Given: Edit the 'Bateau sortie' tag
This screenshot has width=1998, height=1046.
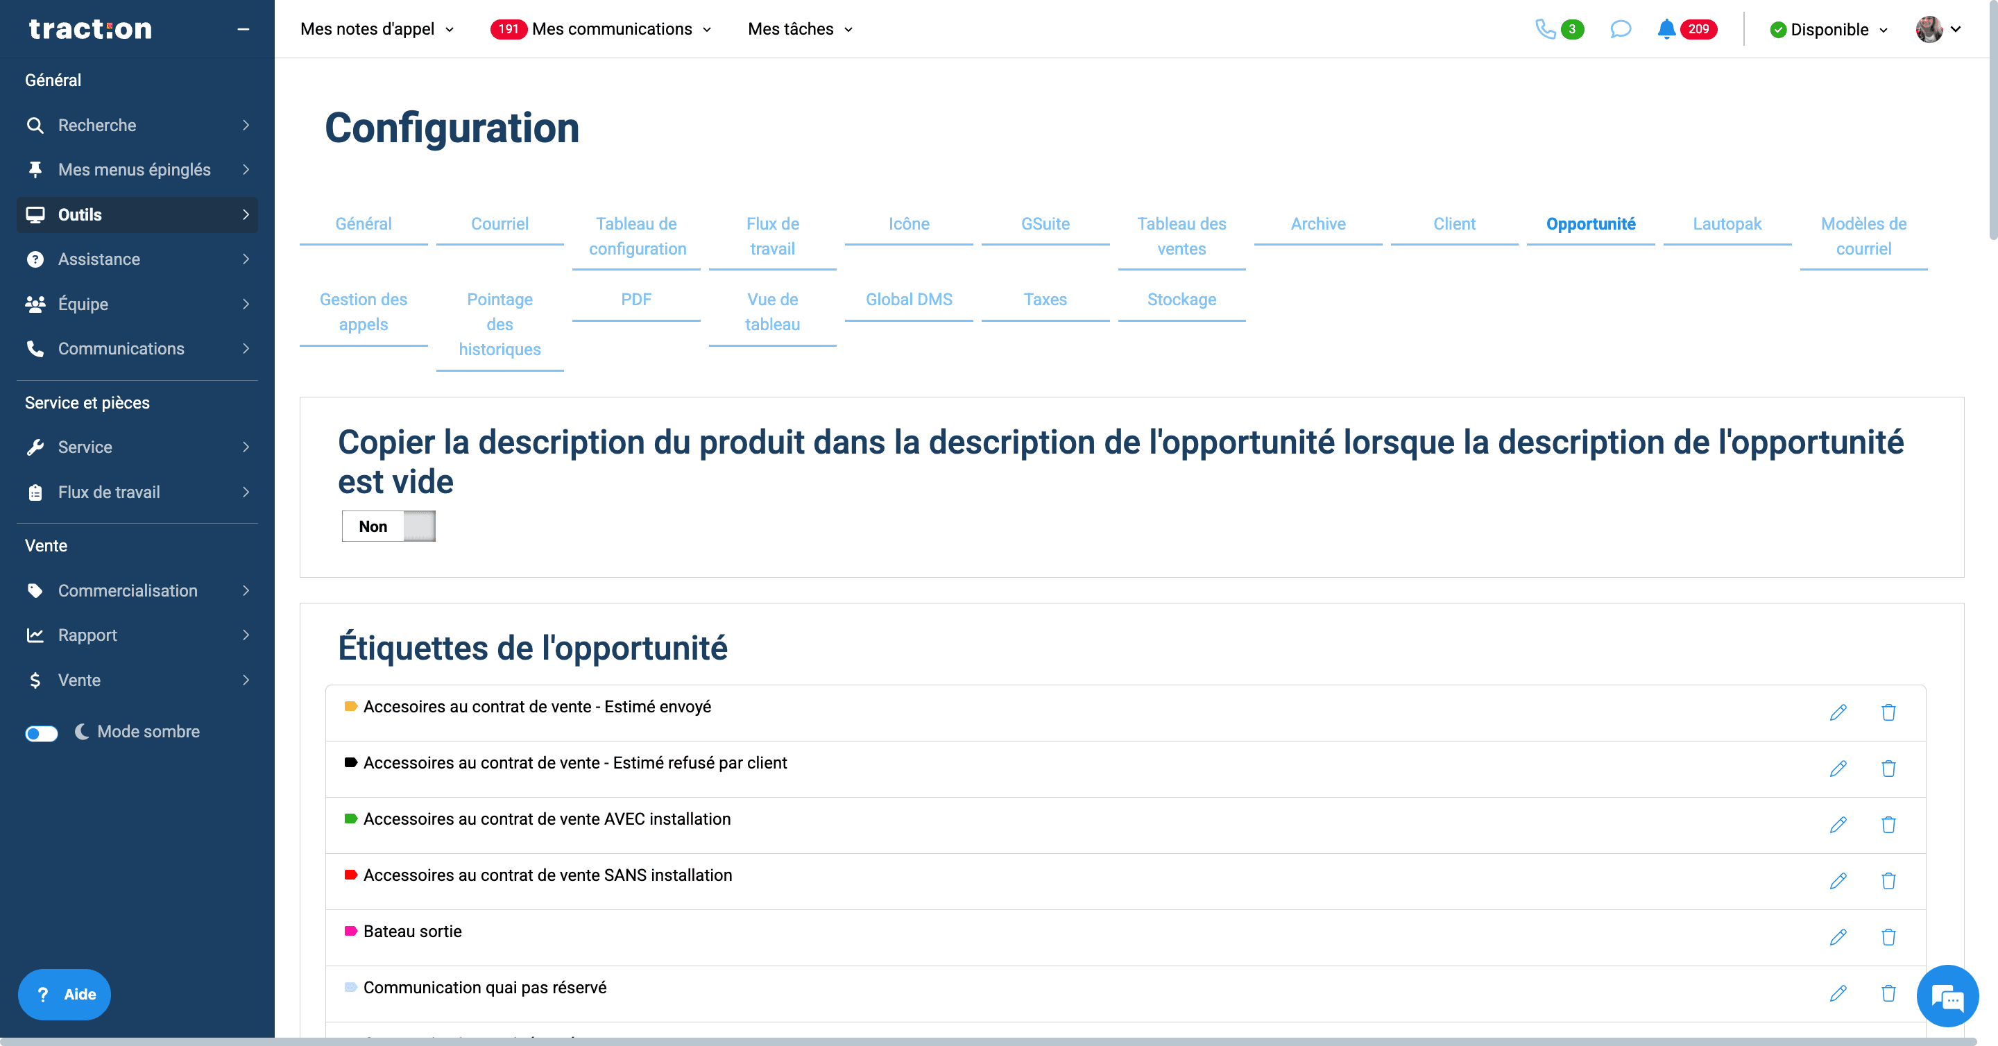Looking at the screenshot, I should click(1838, 937).
